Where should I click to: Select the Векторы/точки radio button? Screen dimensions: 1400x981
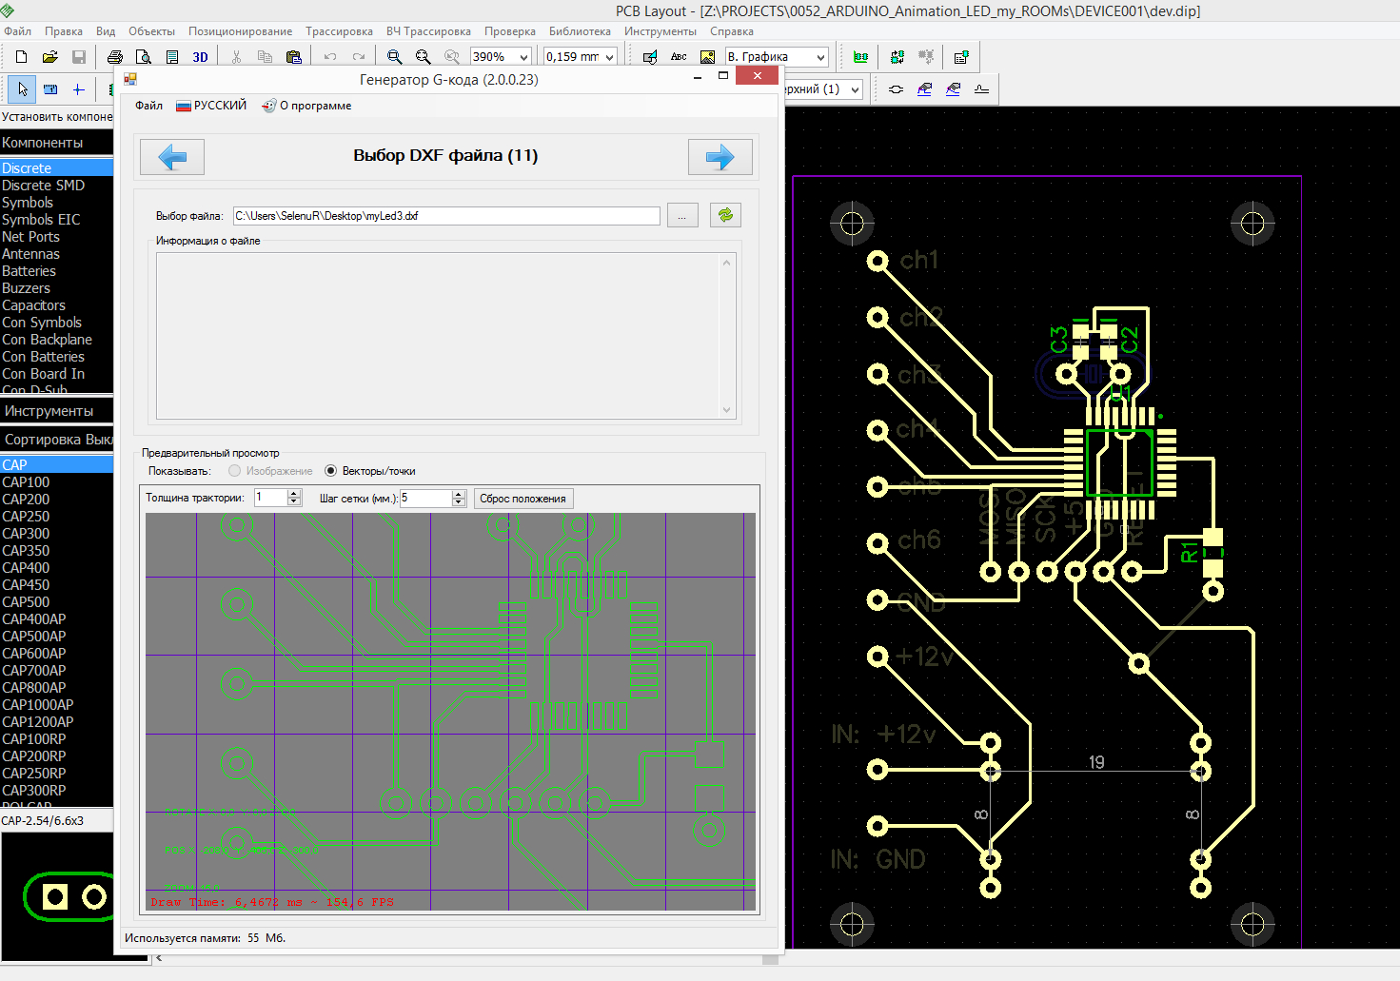click(331, 471)
